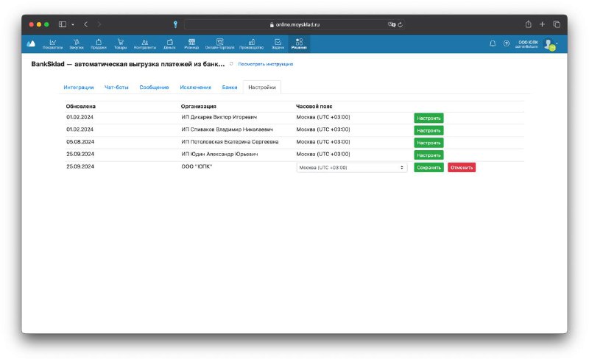Click the password manager key icon
Image resolution: width=589 pixels, height=362 pixels.
click(175, 24)
